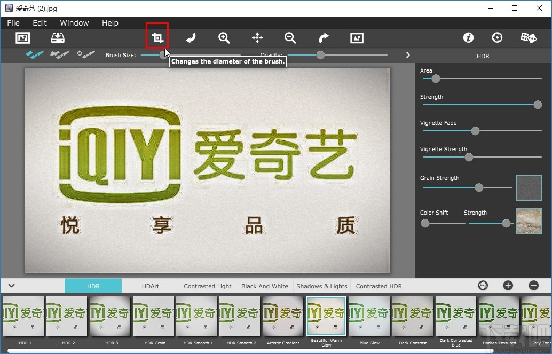This screenshot has width=552, height=354.
Task: Click the random dice icon
Action: pyautogui.click(x=529, y=38)
